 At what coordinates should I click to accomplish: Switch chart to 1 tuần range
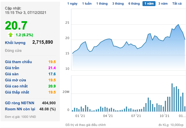pyautogui.click(x=87, y=3)
